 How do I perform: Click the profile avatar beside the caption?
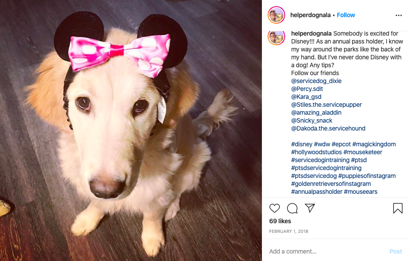click(276, 38)
